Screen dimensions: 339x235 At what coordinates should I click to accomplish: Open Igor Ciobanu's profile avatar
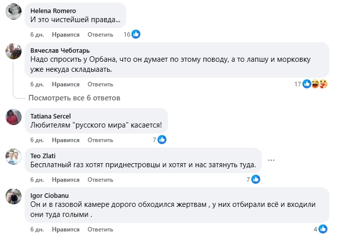(14, 196)
